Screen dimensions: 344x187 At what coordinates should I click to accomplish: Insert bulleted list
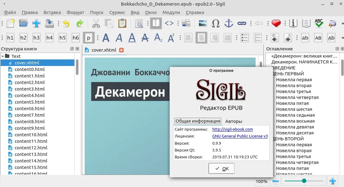244,38
